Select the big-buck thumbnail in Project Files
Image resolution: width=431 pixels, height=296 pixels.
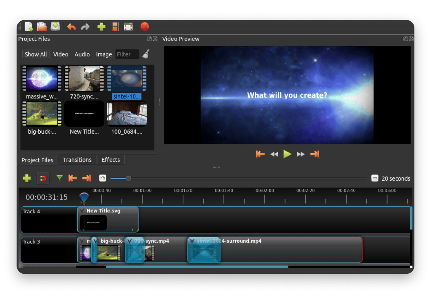[x=41, y=113]
